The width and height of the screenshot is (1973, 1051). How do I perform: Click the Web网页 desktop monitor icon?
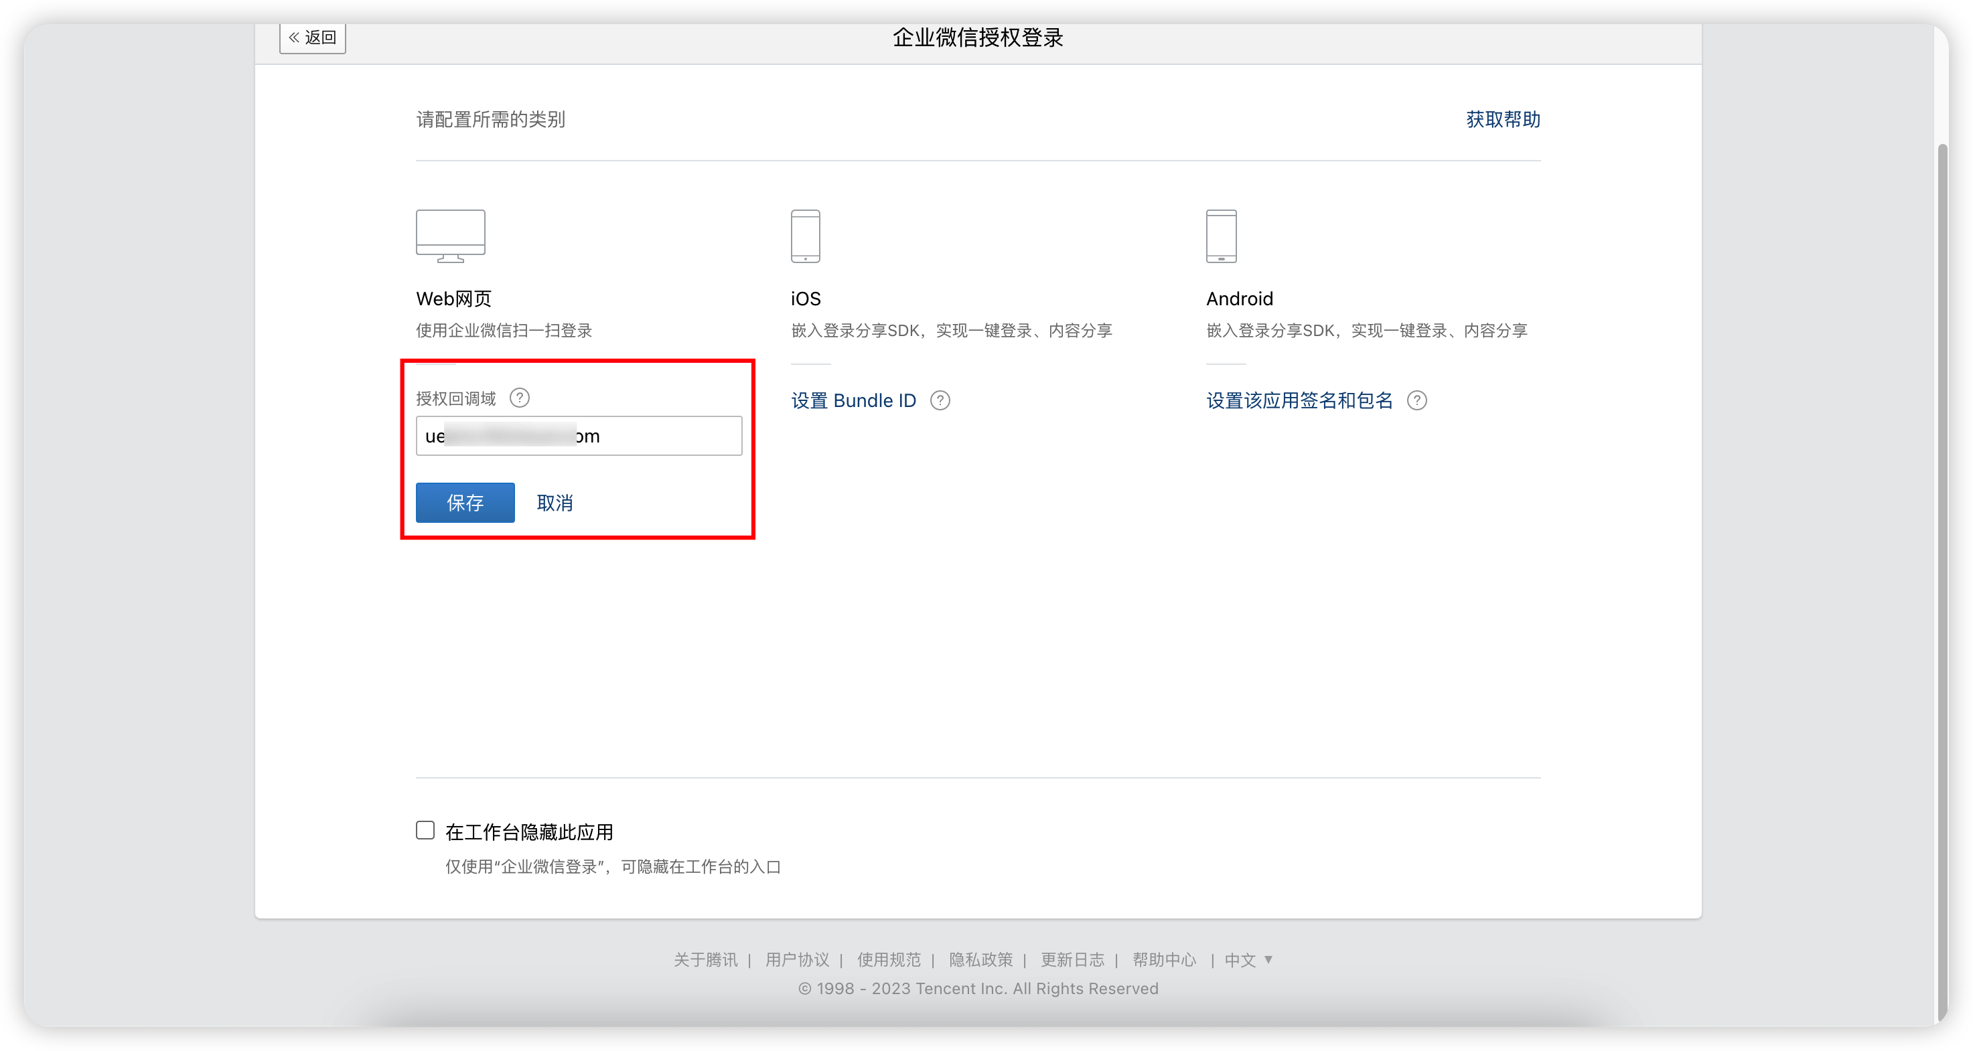[x=450, y=236]
